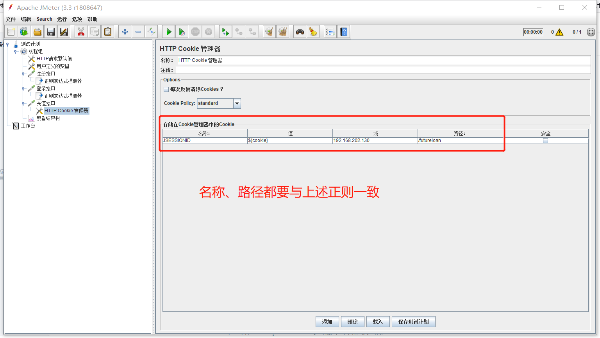Collapse the 登录接口 tree node
This screenshot has width=600, height=338.
click(x=23, y=89)
